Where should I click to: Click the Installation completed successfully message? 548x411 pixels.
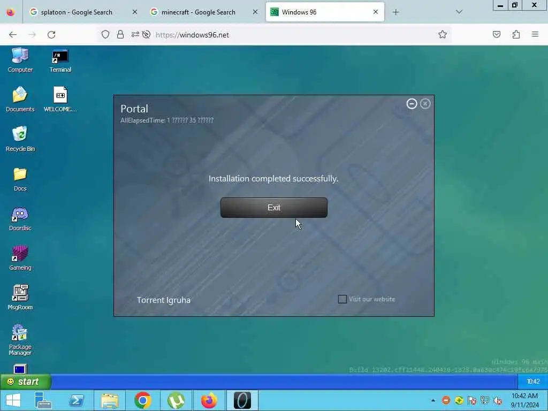tap(273, 179)
